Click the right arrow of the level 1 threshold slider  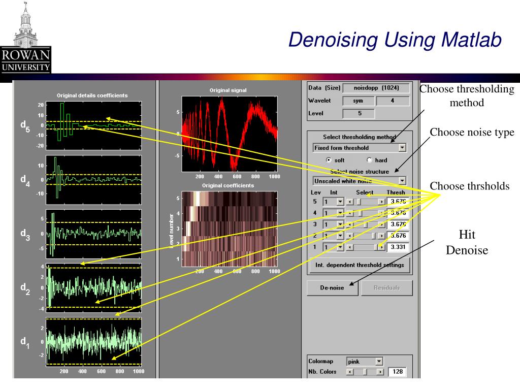(382, 247)
